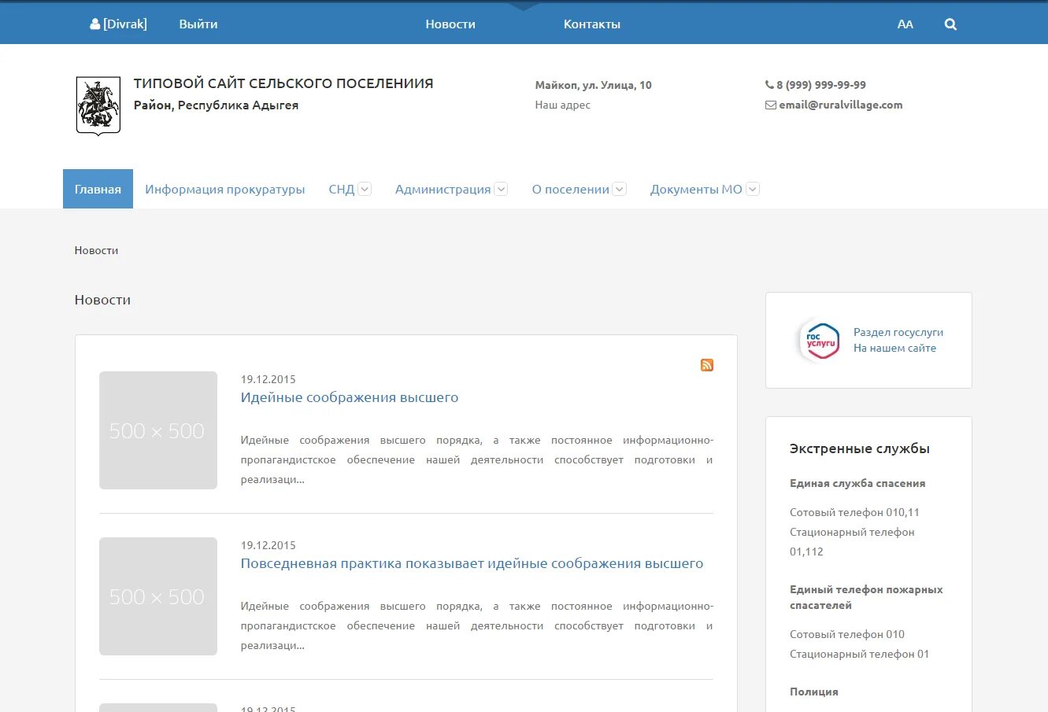Viewport: 1048px width, 712px height.
Task: Click the Gosuslugi logo icon
Action: coord(820,341)
